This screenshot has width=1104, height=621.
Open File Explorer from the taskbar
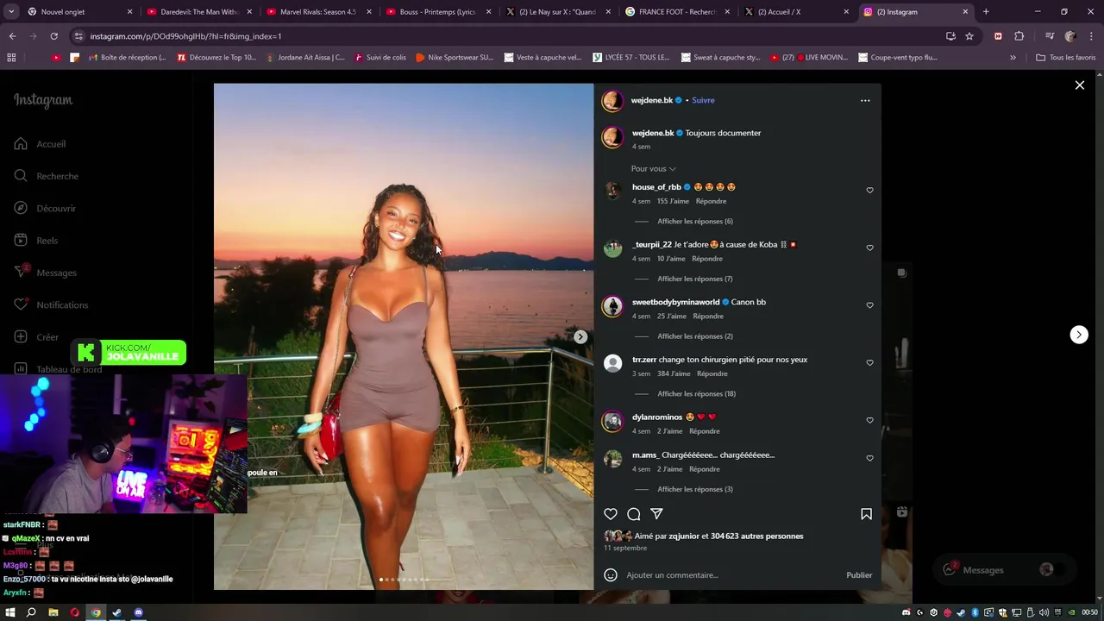(53, 612)
